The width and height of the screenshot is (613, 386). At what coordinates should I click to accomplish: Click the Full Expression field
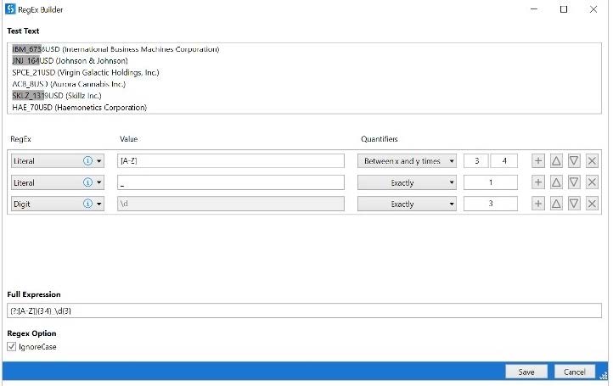[304, 310]
